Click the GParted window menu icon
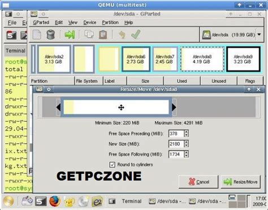This screenshot has height=210, width=268. pyautogui.click(x=34, y=14)
